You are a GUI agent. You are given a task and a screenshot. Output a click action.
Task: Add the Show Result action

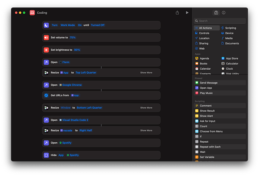[x=220, y=111]
